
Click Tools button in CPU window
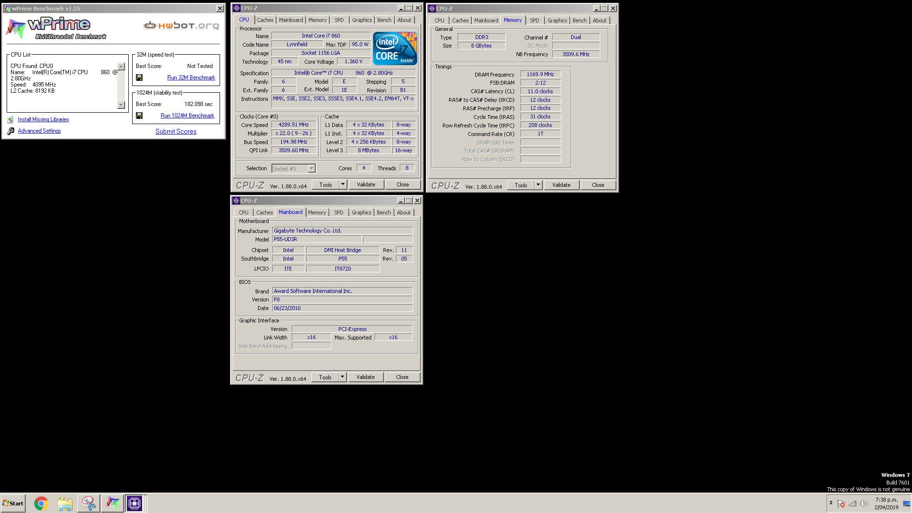coord(326,184)
